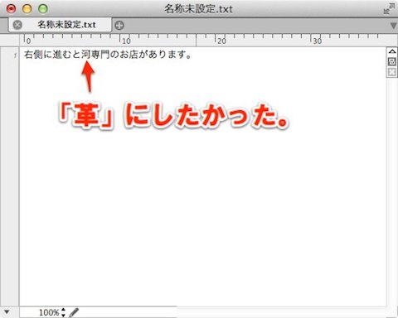Screen dimensions: 398x318
Task: Click the greyed-out close split view icon
Action: pos(392,72)
